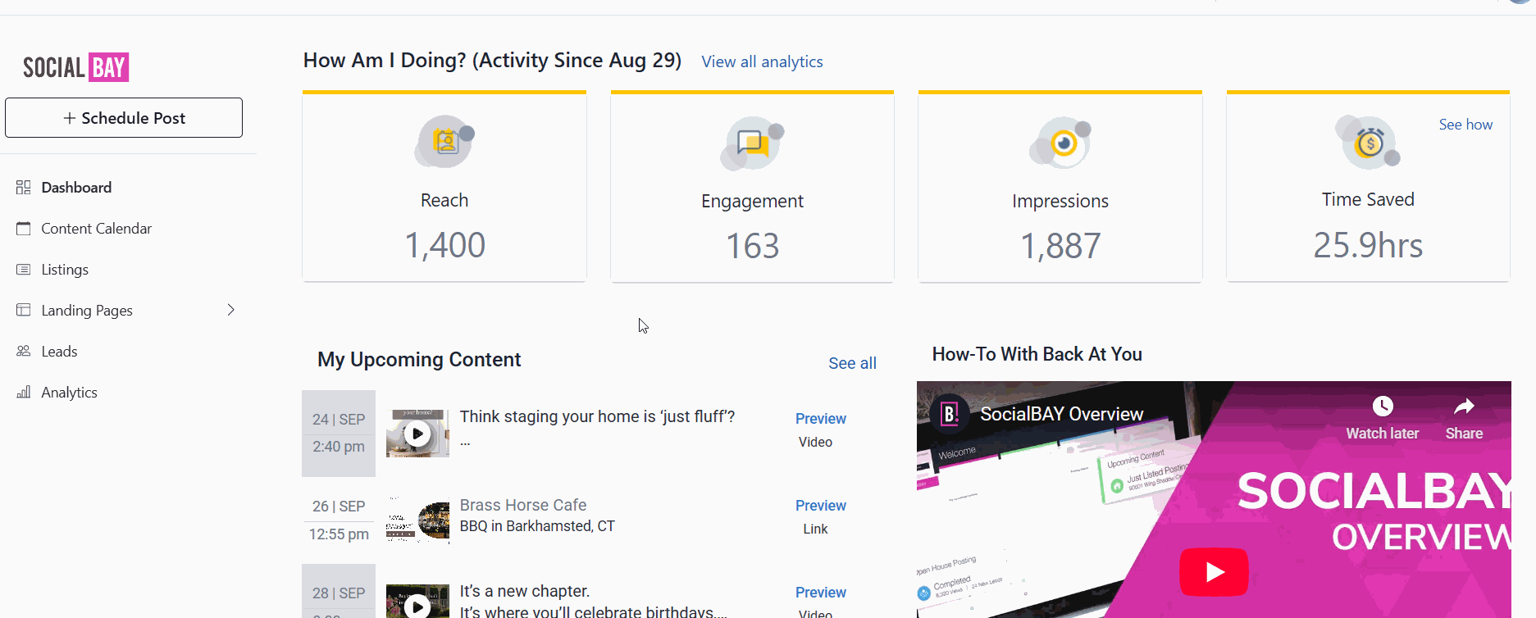Screen dimensions: 1536x618
Task: Open the View all analytics link
Action: 762,62
